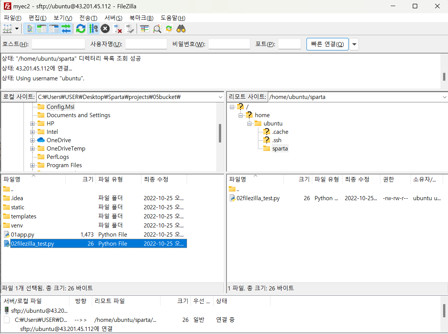This screenshot has height=334, width=448.
Task: Select the venv folder row
Action: [x=94, y=226]
